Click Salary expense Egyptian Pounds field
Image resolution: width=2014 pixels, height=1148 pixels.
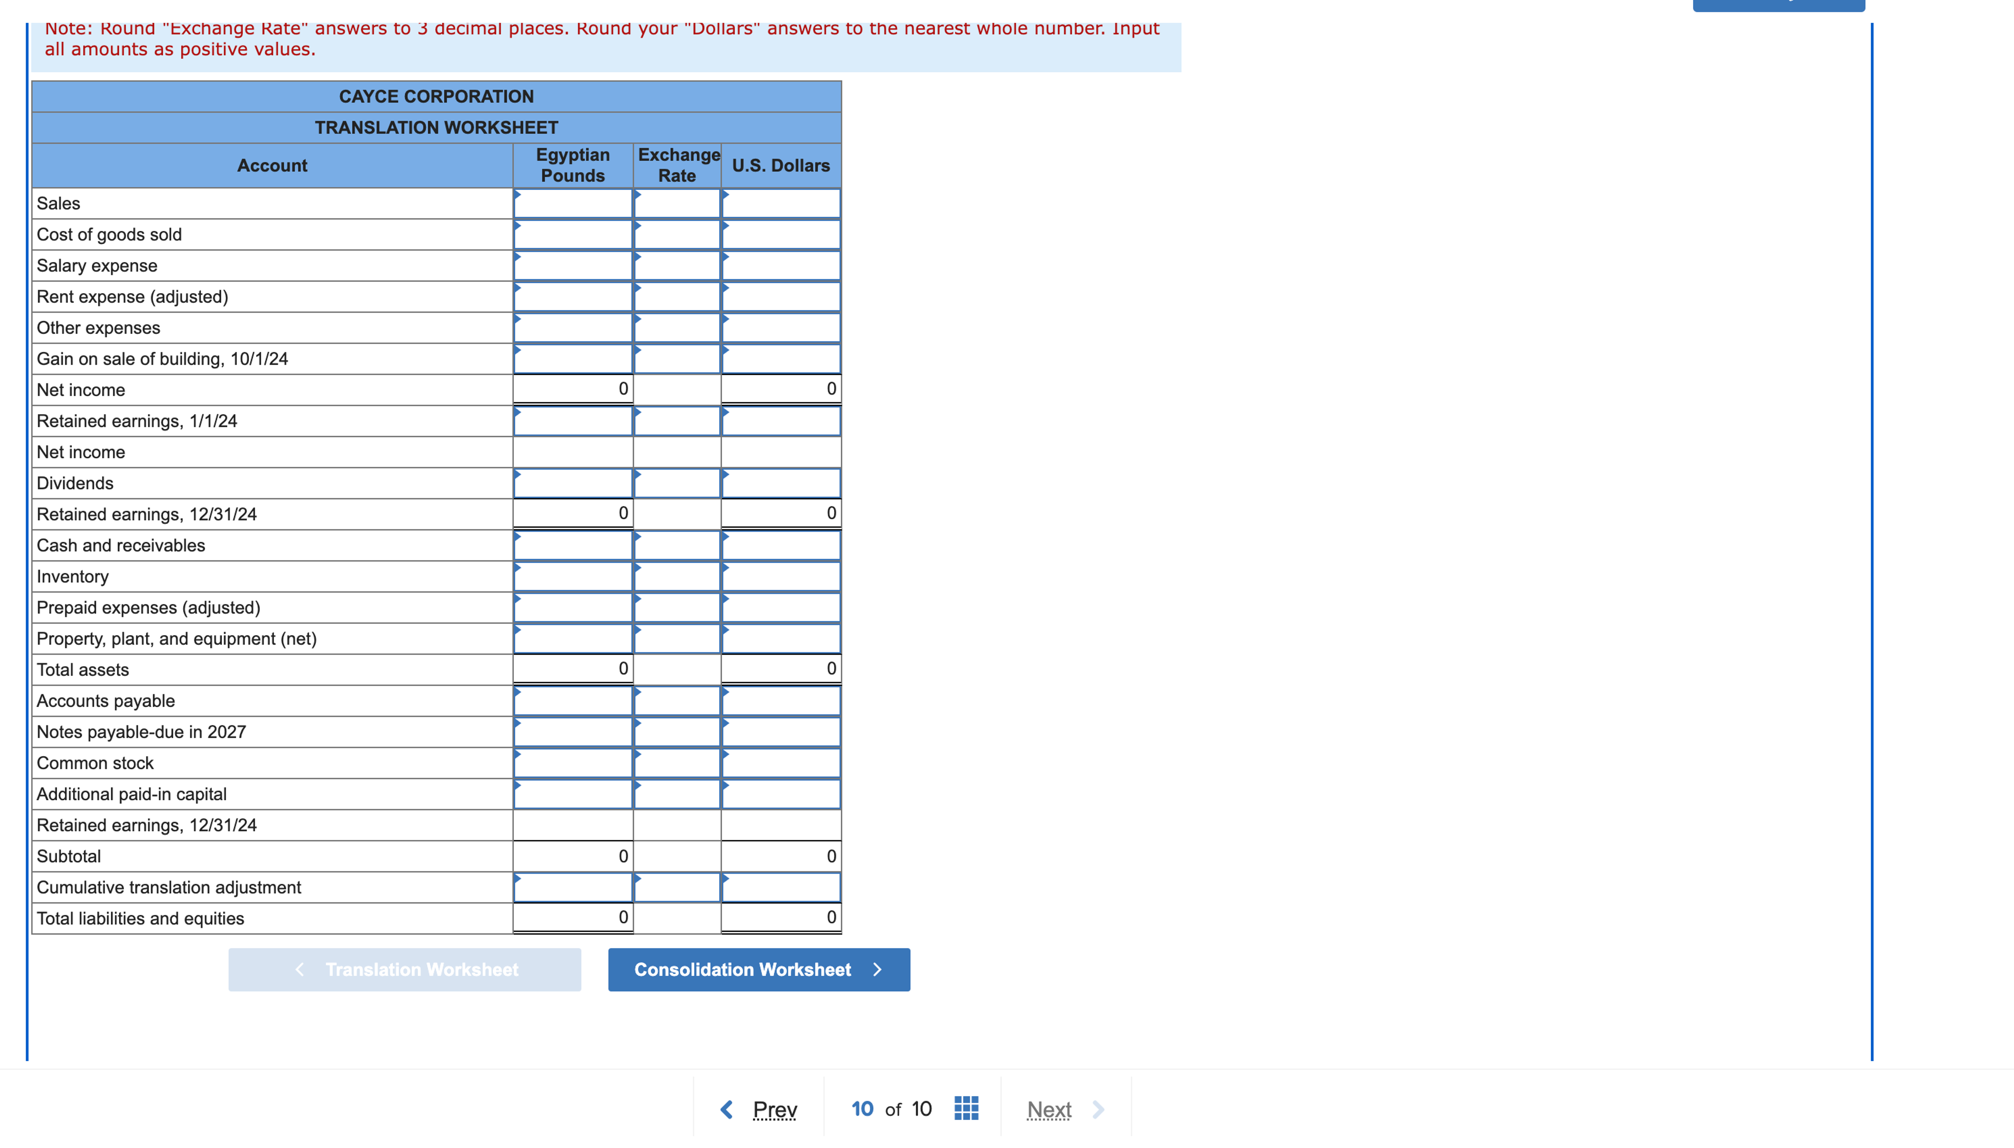point(572,266)
